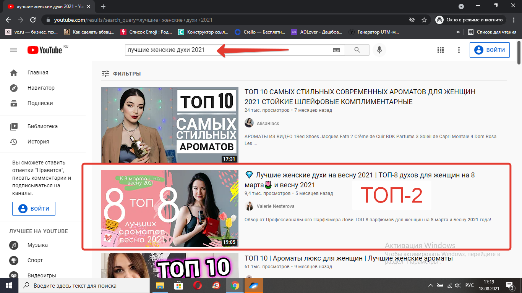This screenshot has width=522, height=293.
Task: Open a new browser tab
Action: pos(103,6)
